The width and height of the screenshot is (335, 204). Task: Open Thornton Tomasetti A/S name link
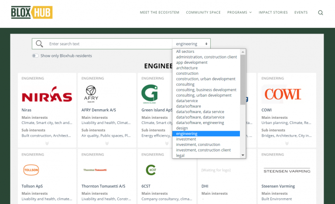[x=103, y=186]
